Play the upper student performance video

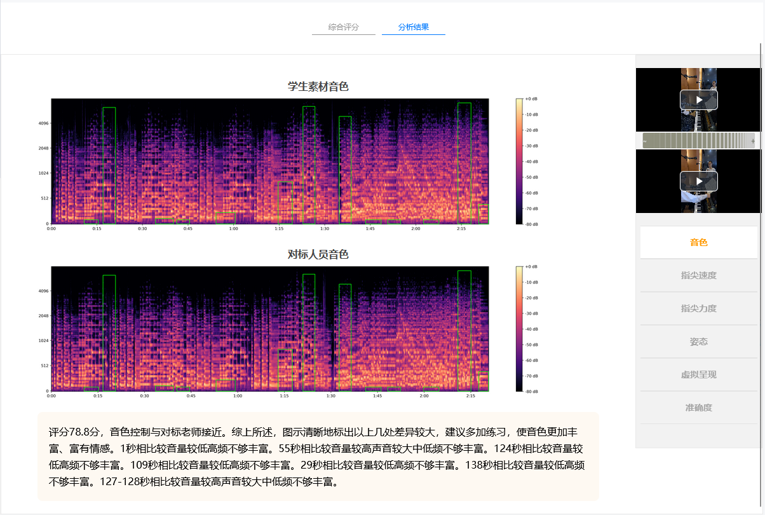pyautogui.click(x=698, y=100)
